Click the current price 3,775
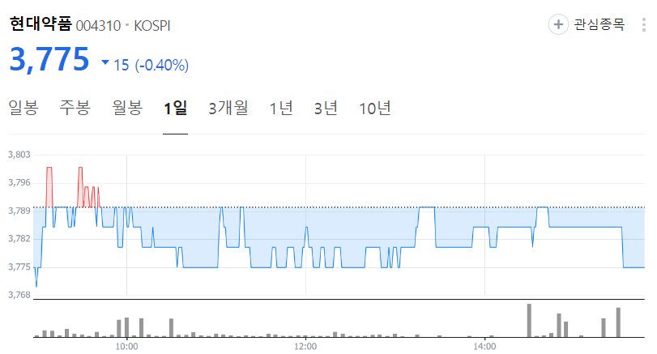Image resolution: width=657 pixels, height=354 pixels. (x=49, y=59)
